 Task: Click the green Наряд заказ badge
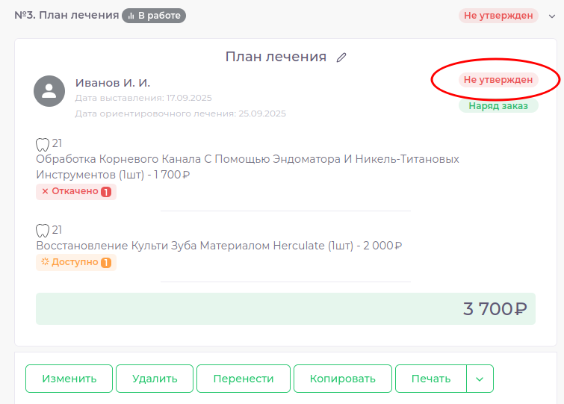(x=498, y=106)
